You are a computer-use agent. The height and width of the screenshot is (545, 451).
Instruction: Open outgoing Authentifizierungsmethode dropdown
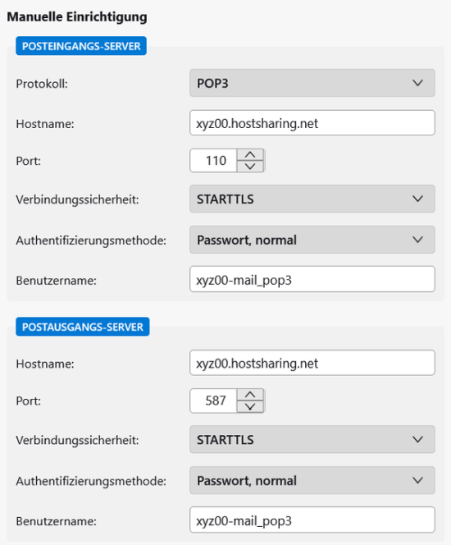coord(312,481)
